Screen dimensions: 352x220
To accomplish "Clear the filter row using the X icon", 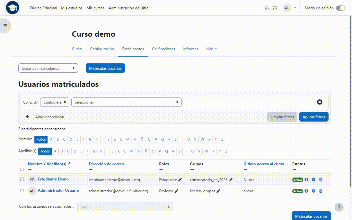I will (x=320, y=102).
